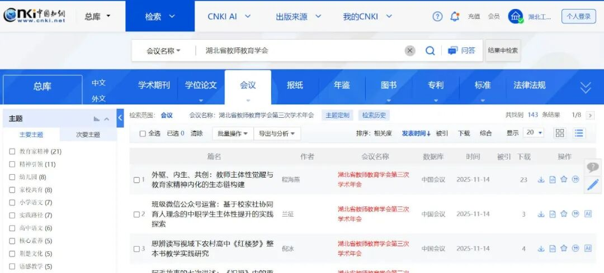Screen dimensions: 604x273
Task: Sort results by 下载
Action: pos(464,133)
